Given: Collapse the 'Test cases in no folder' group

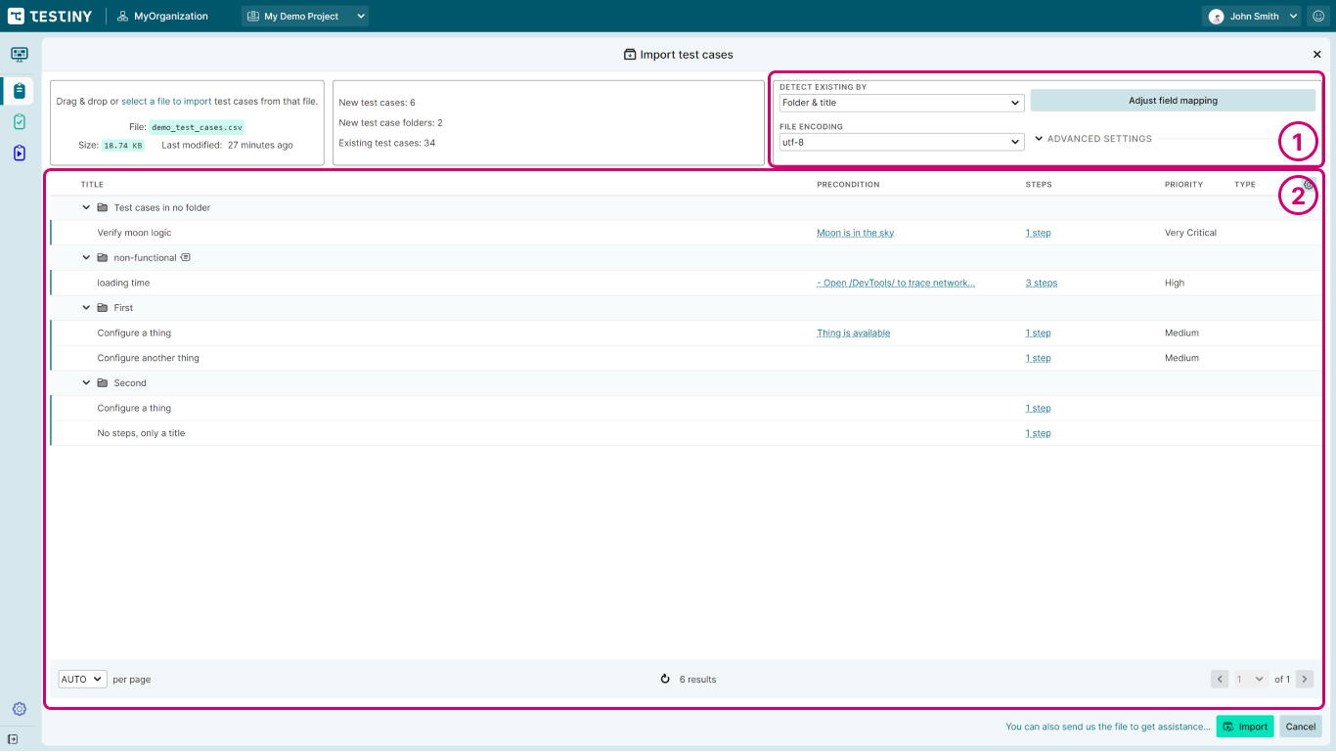Looking at the screenshot, I should tap(86, 207).
